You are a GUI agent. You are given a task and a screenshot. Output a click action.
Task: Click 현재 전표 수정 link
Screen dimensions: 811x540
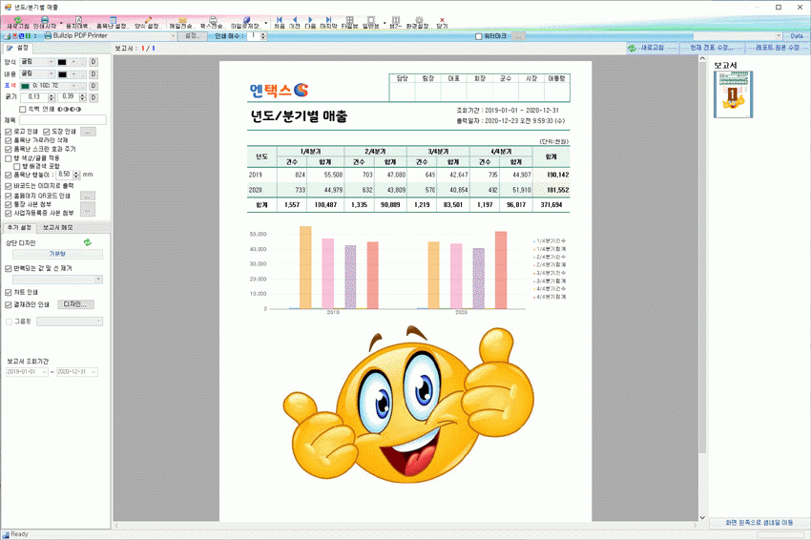tap(712, 48)
